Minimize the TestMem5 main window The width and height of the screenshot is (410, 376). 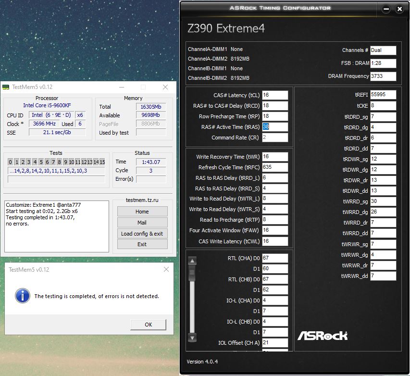pyautogui.click(x=122, y=87)
